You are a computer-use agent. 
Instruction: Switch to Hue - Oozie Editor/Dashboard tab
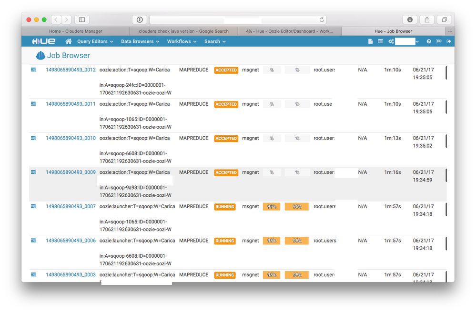tap(289, 31)
